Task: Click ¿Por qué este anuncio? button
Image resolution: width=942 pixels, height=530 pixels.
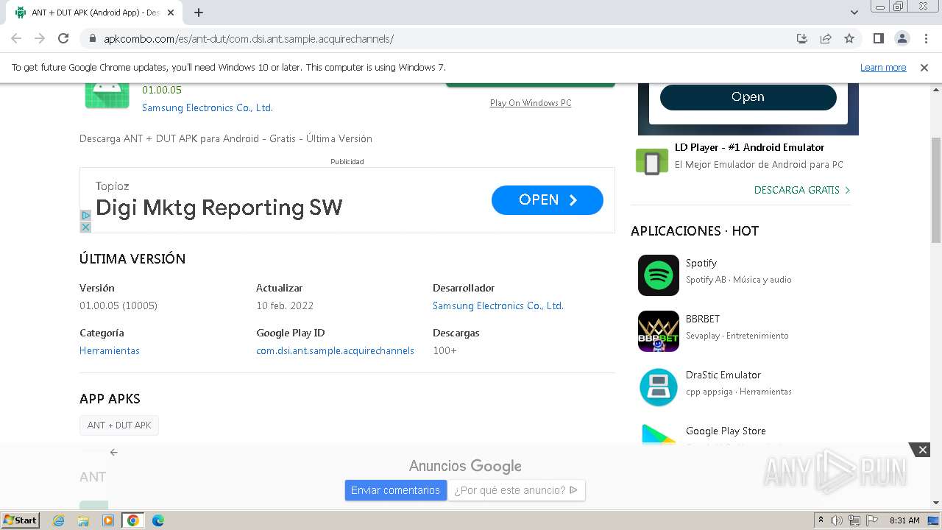Action: pyautogui.click(x=516, y=490)
